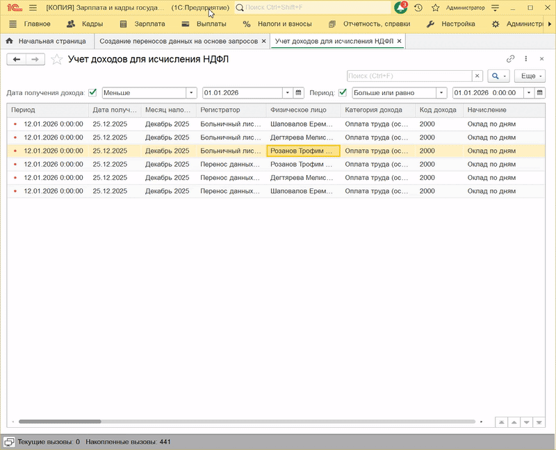Sort by the Физическое лицо column header
Viewport: 556px width, 450px height.
tap(304, 110)
